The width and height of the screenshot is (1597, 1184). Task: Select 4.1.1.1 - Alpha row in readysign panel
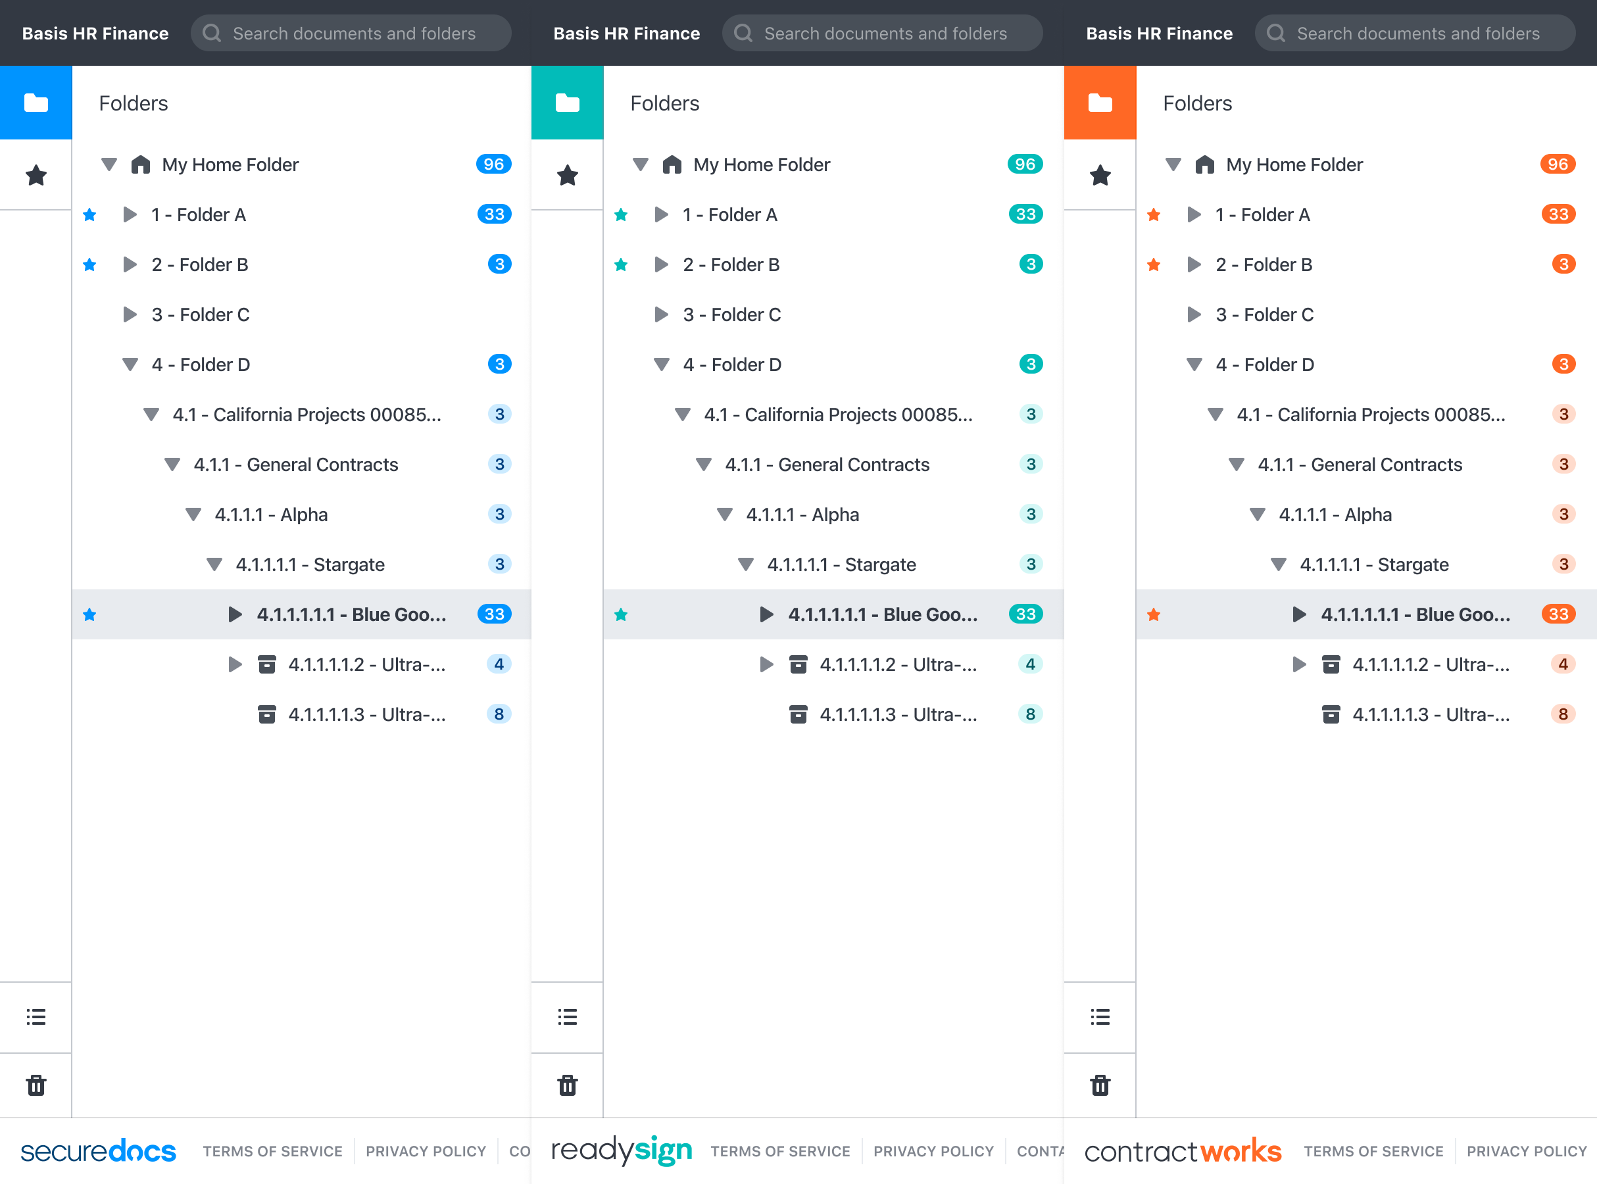834,514
